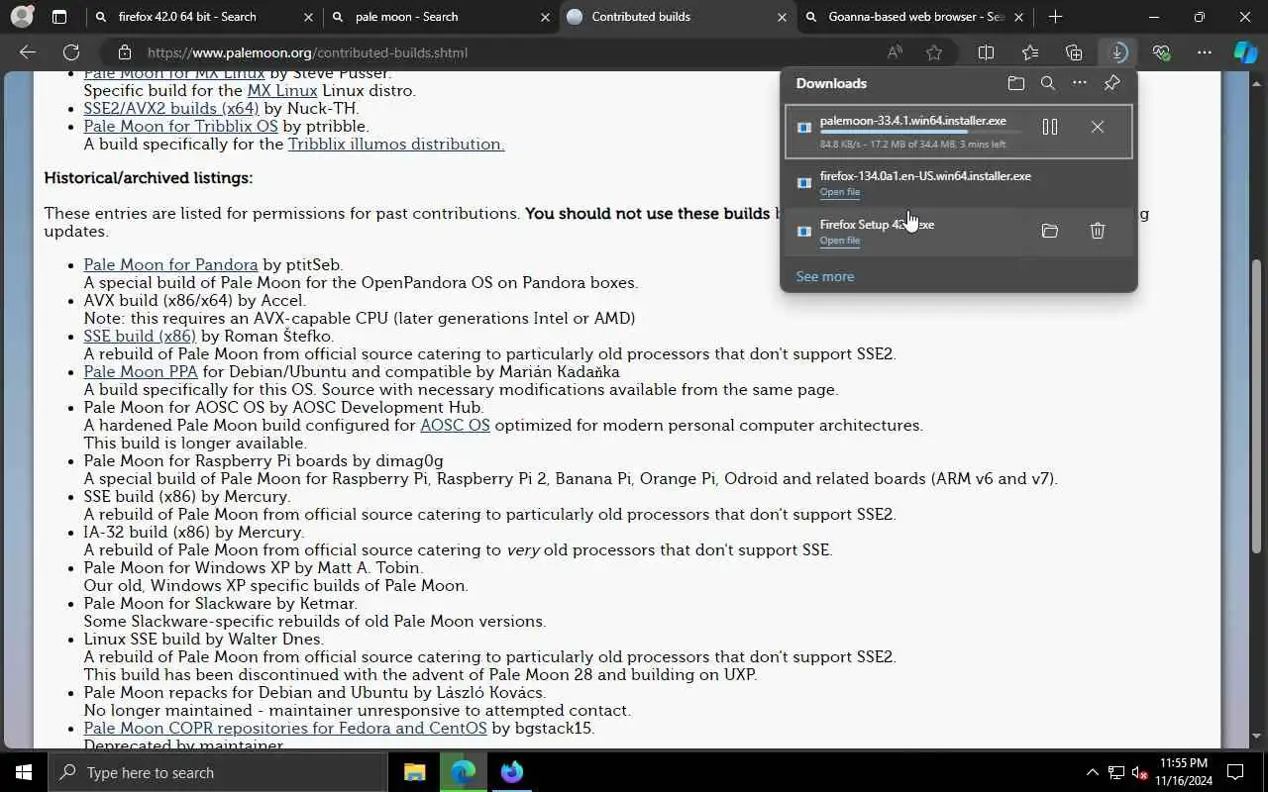Screen dimensions: 1268x792
Task: Open Microsoft Edge from taskbar
Action: coord(464,772)
